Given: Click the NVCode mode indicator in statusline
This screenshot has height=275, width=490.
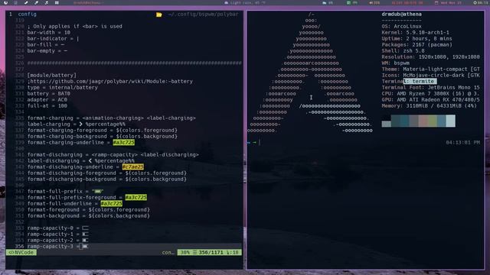Looking at the screenshot, I should coord(21,253).
